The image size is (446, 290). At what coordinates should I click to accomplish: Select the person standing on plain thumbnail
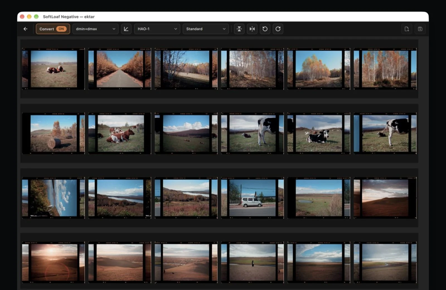click(x=252, y=262)
